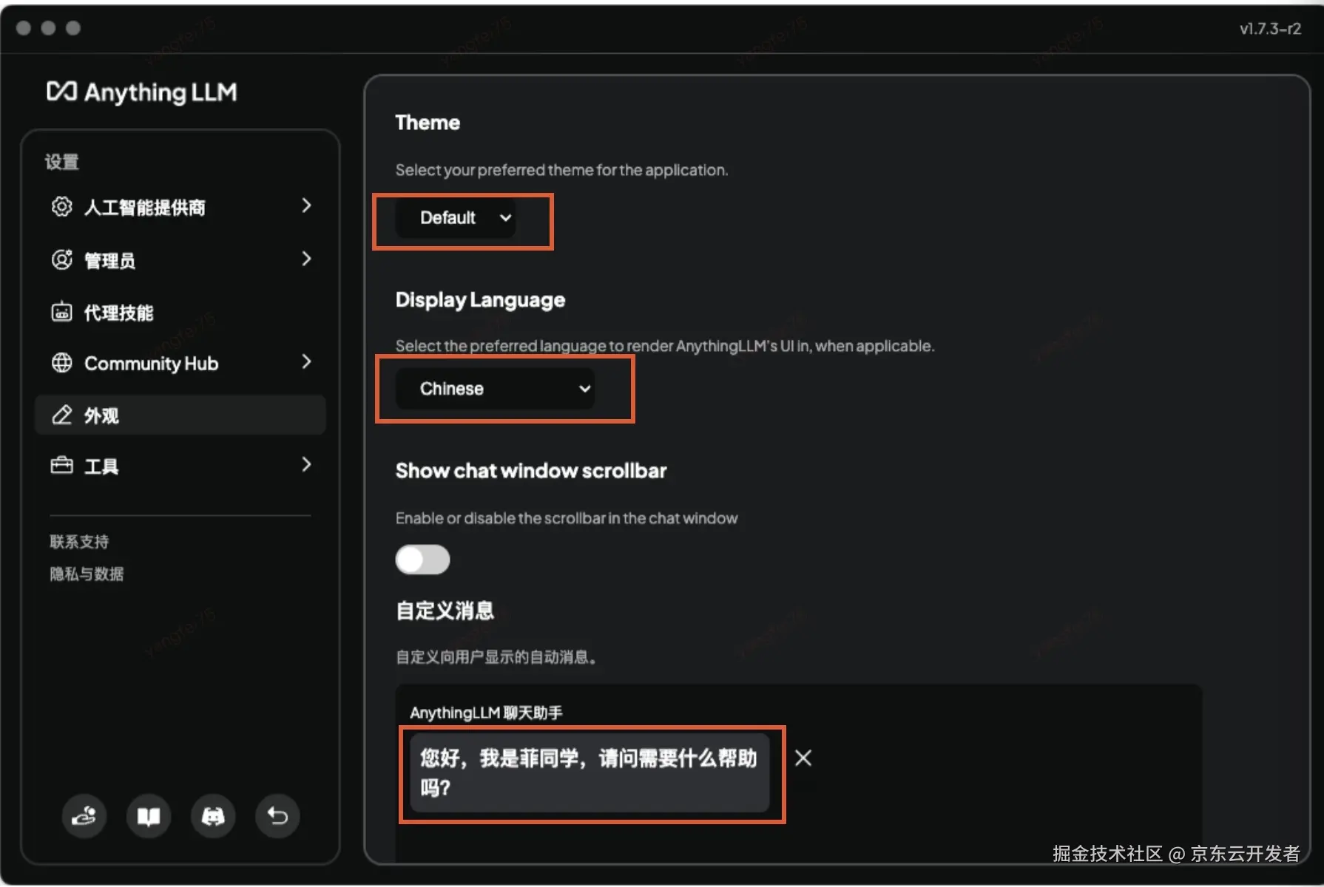Click the 联系支持 link
This screenshot has height=887, width=1324.
[x=79, y=542]
